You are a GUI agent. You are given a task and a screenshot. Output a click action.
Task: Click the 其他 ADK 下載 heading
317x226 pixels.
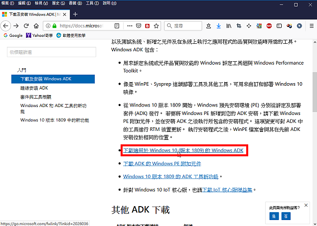[x=141, y=210]
